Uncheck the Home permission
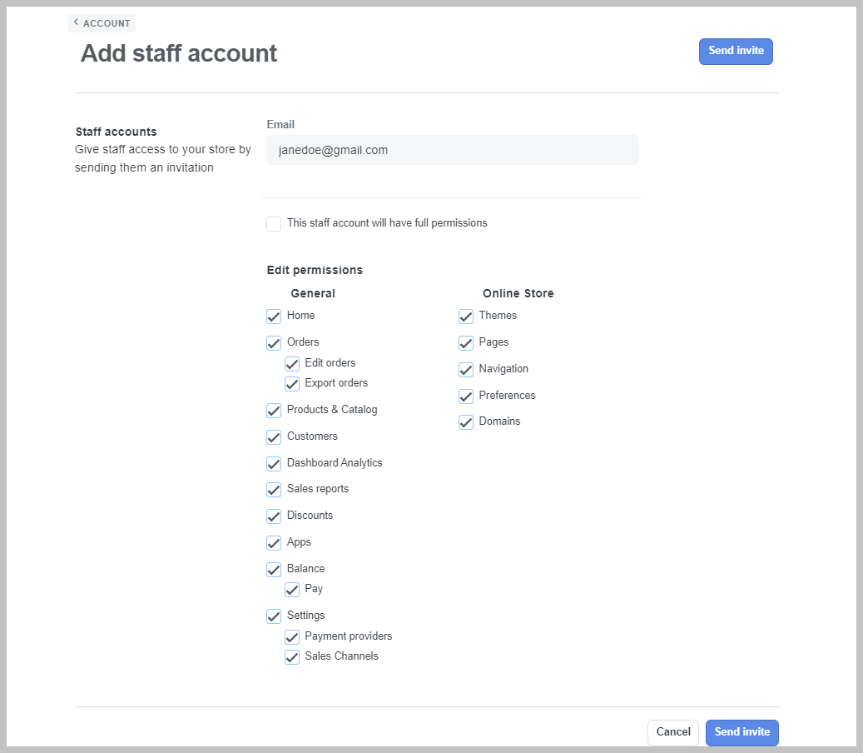863x753 pixels. 274,317
